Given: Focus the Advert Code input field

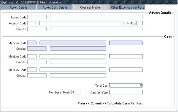Looking at the screenshot, I should (37, 17).
